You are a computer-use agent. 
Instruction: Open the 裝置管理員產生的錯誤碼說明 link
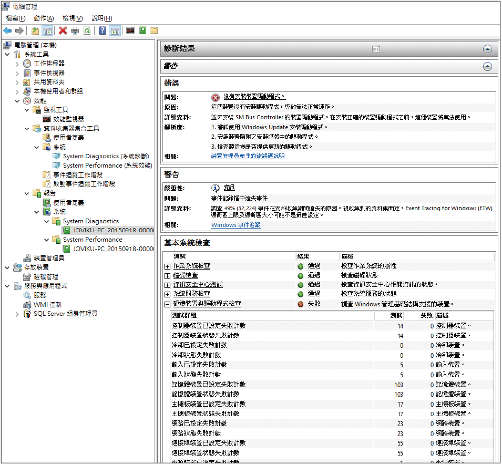248,156
